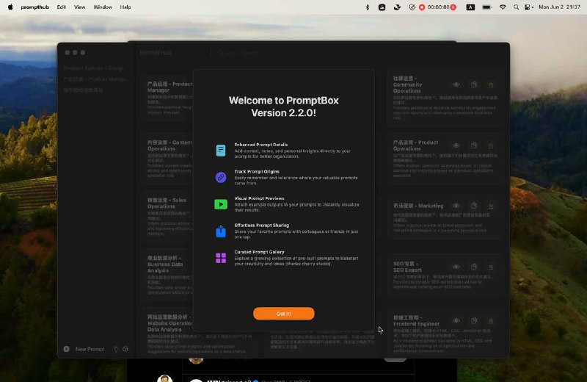Select Gradient Extrude item in sidebar
This screenshot has height=382, width=587.
(x=95, y=68)
